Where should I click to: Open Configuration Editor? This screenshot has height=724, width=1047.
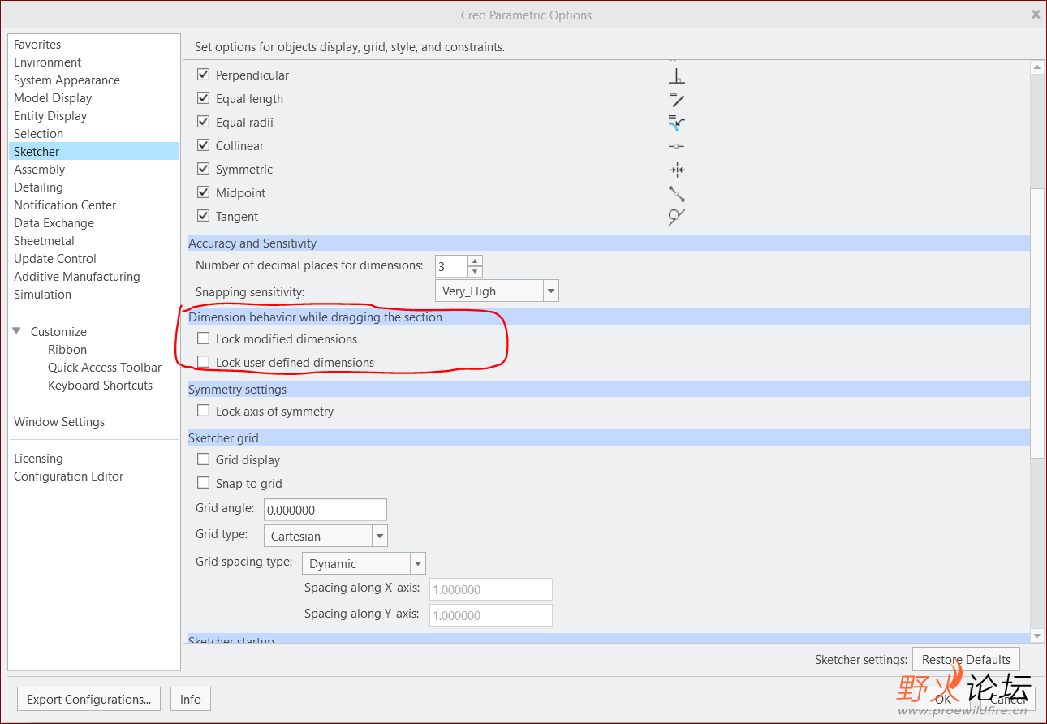[x=68, y=476]
